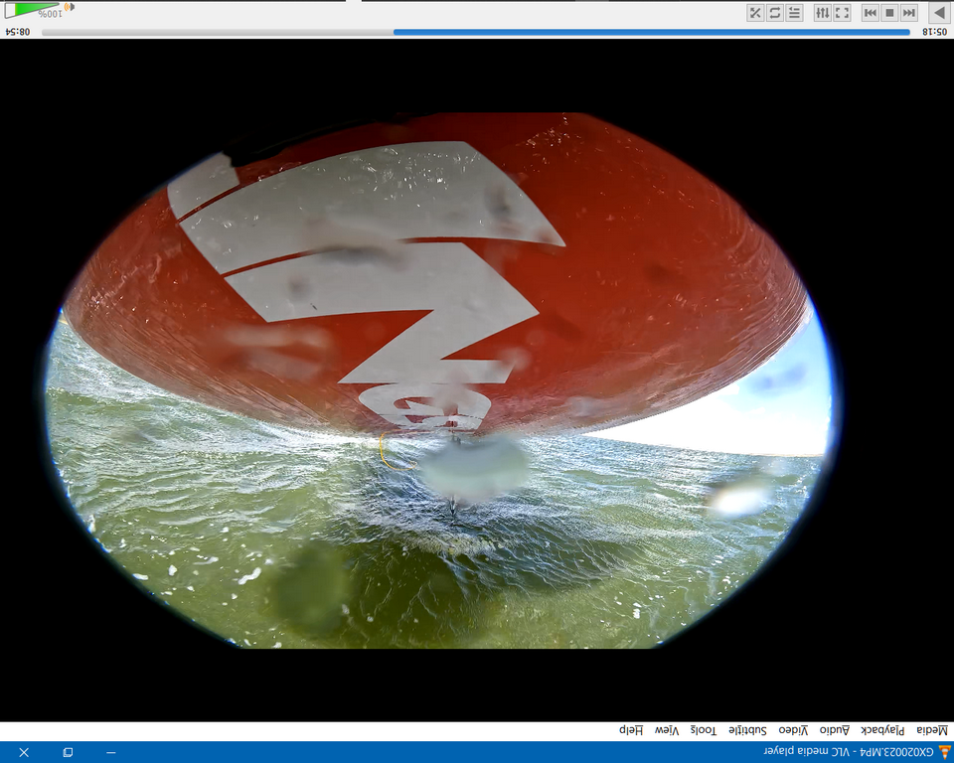Expand the Tools menu

[704, 730]
